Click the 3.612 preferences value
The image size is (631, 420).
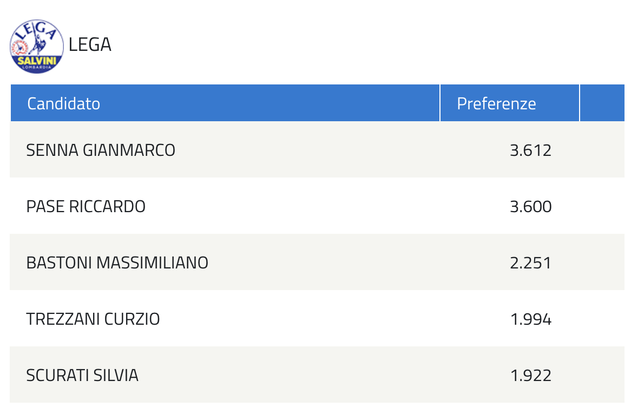tap(530, 150)
